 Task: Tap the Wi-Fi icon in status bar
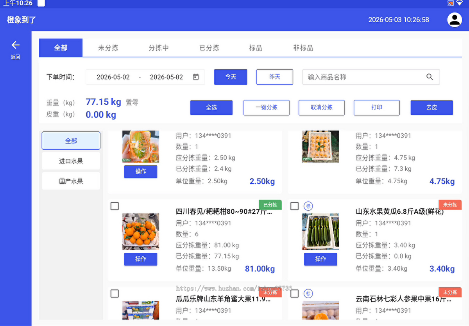tap(460, 3)
